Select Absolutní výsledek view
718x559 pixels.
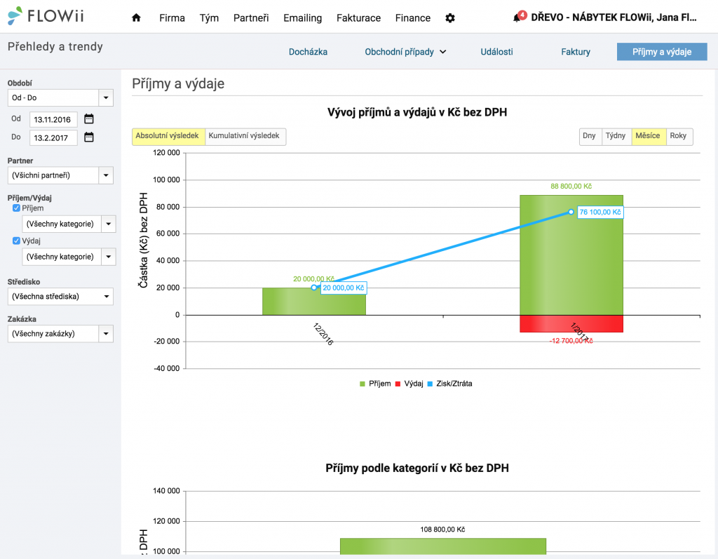point(168,136)
